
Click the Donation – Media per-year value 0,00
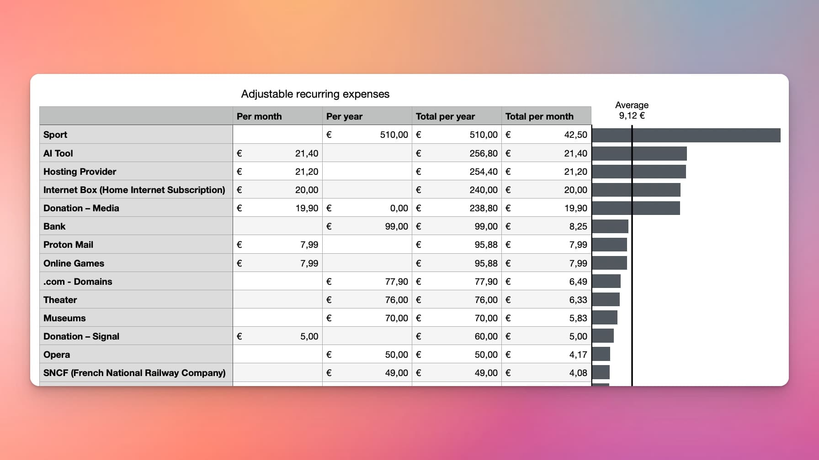367,208
